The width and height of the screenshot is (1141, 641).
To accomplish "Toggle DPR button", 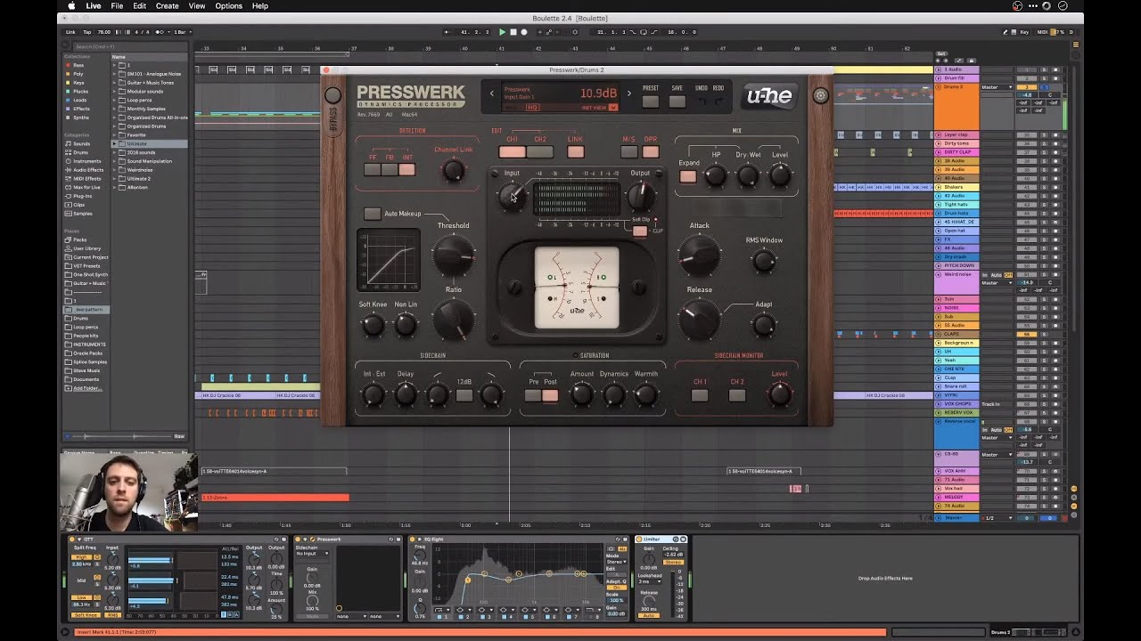I will 651,151.
